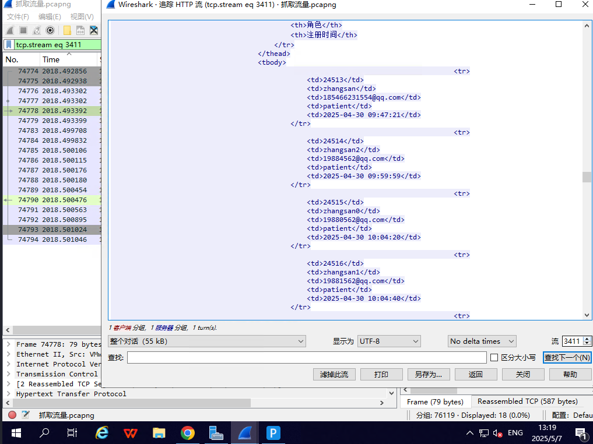Click the 关闭 button
The image size is (593, 444).
coord(523,375)
